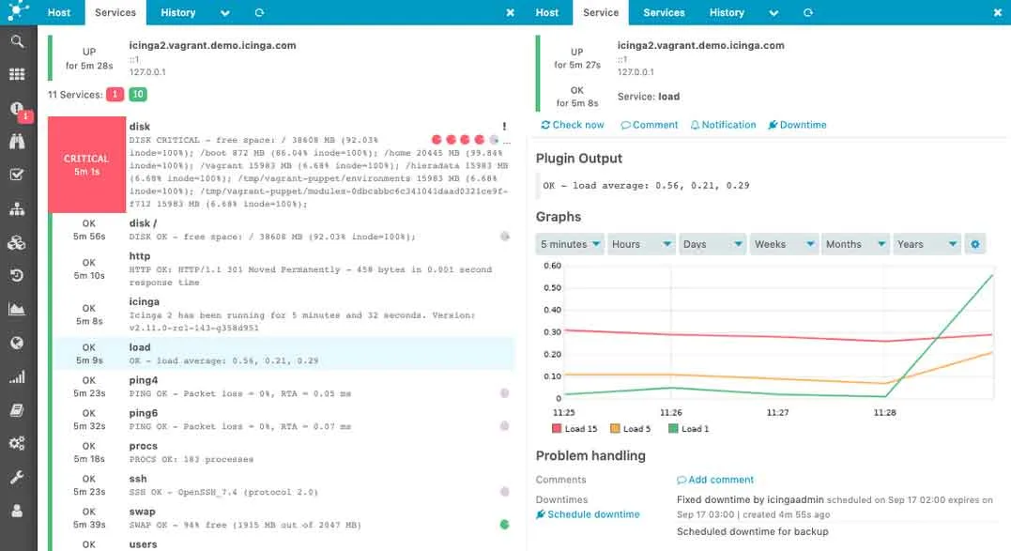Click Downtime action link

pos(798,125)
